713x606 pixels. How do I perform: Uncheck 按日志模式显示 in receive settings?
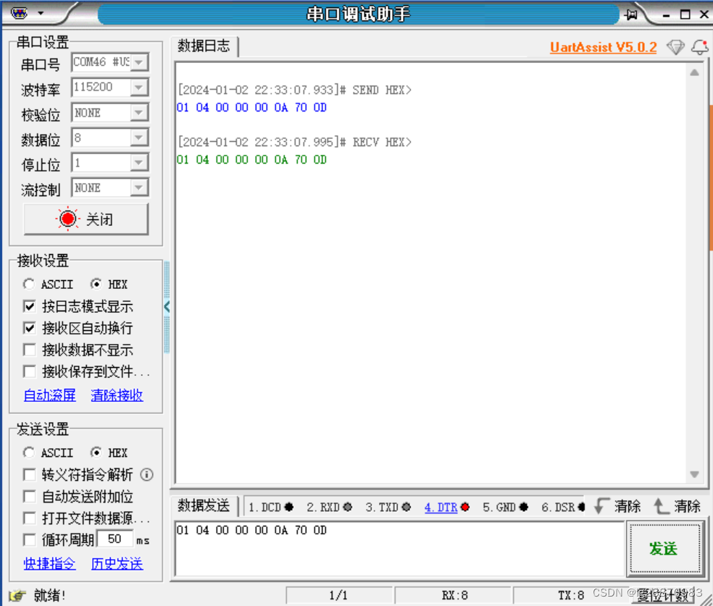click(30, 306)
